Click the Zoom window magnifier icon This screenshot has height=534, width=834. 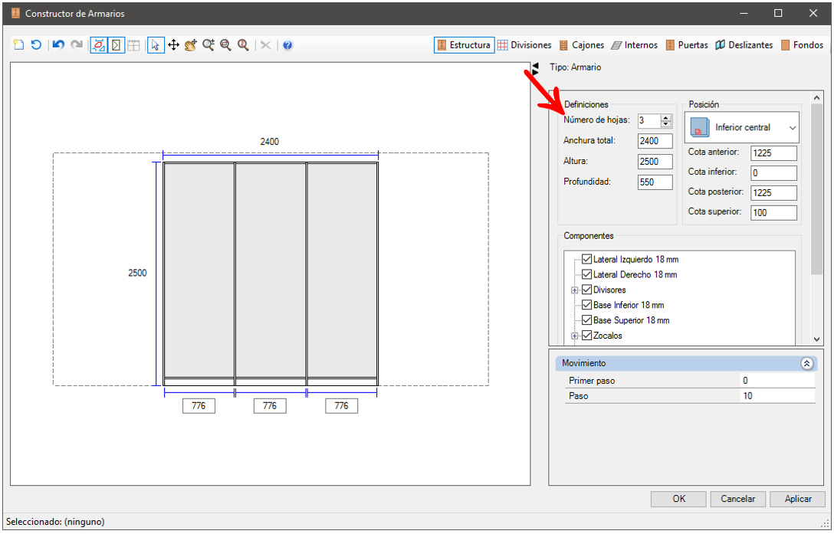[x=225, y=45]
